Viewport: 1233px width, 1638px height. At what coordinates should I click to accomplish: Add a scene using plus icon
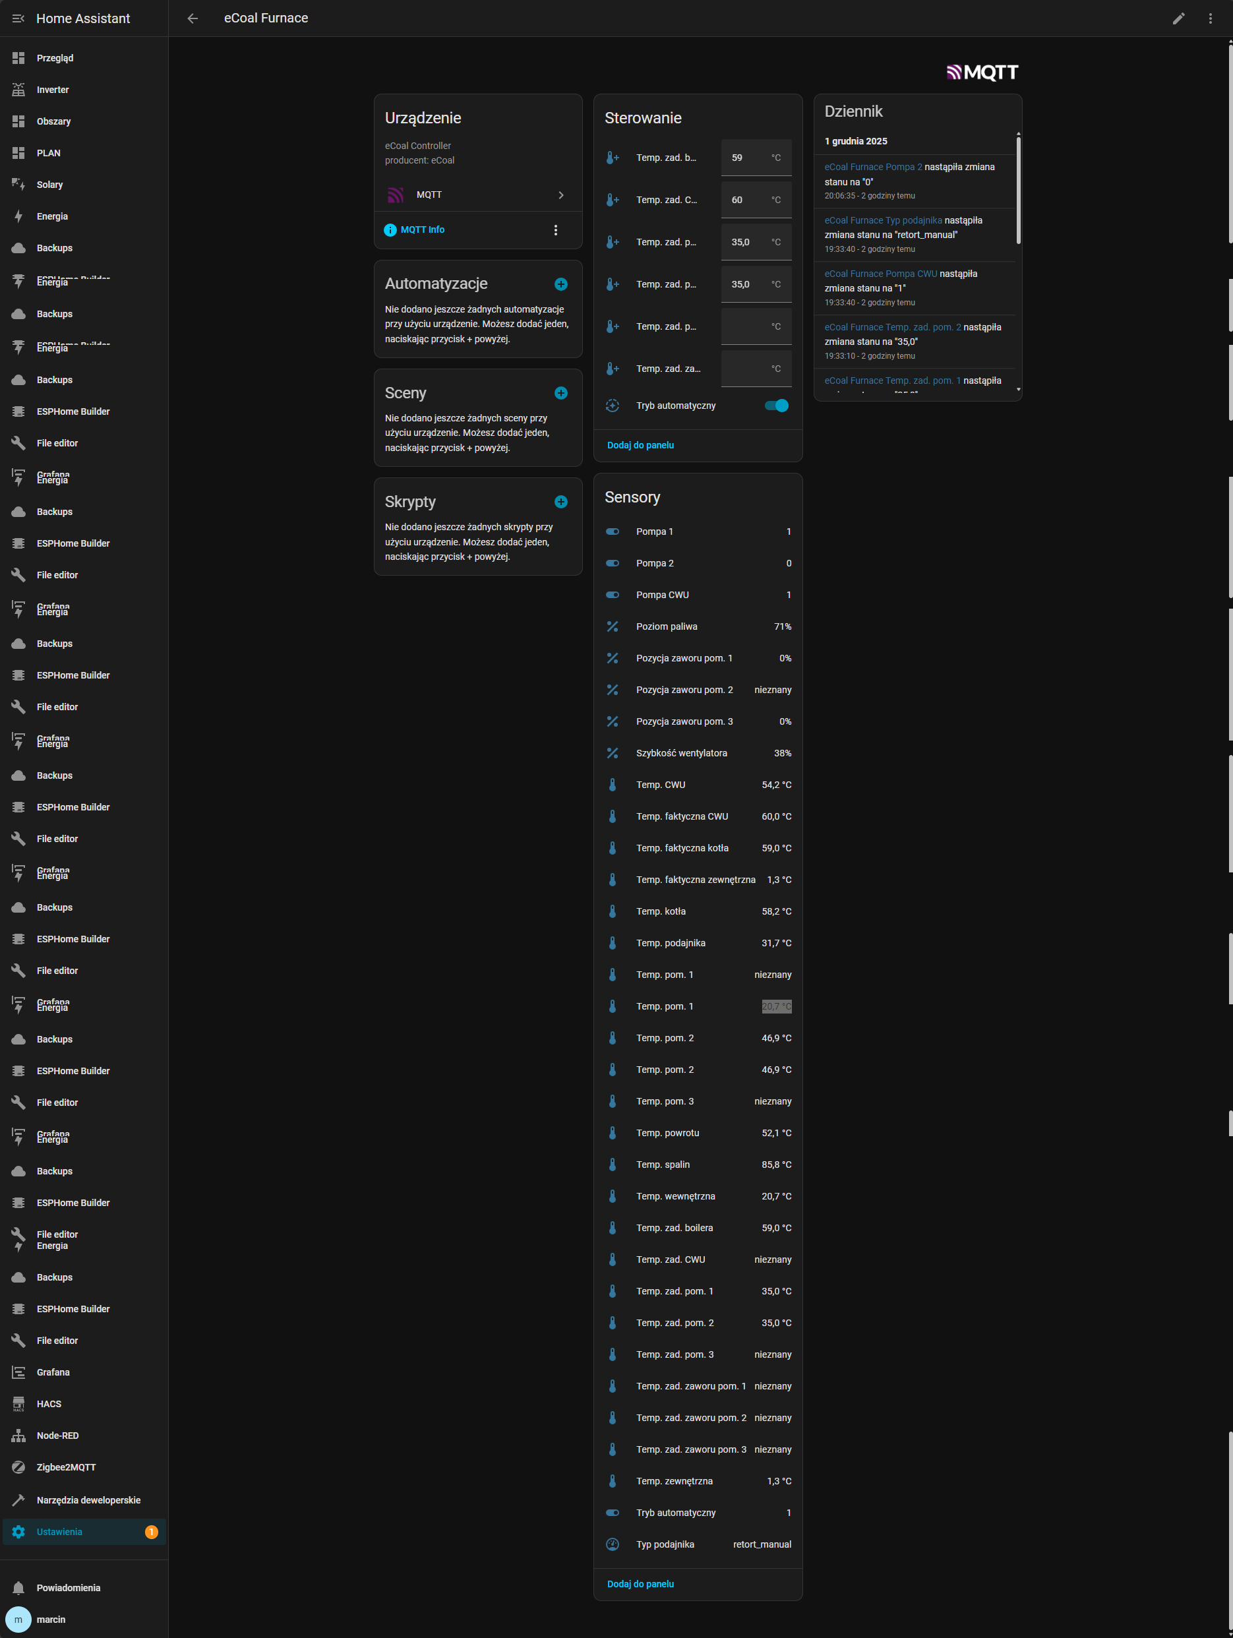coord(560,393)
